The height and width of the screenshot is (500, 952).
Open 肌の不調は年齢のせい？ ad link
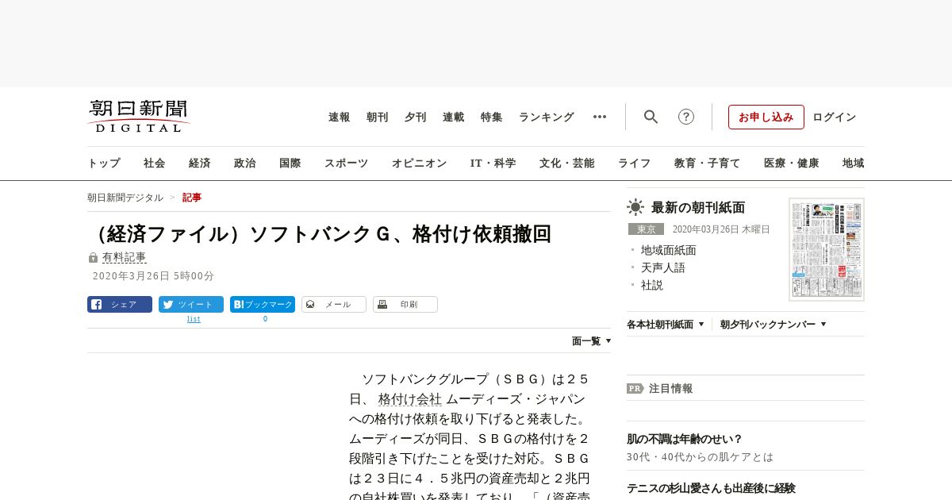point(685,439)
